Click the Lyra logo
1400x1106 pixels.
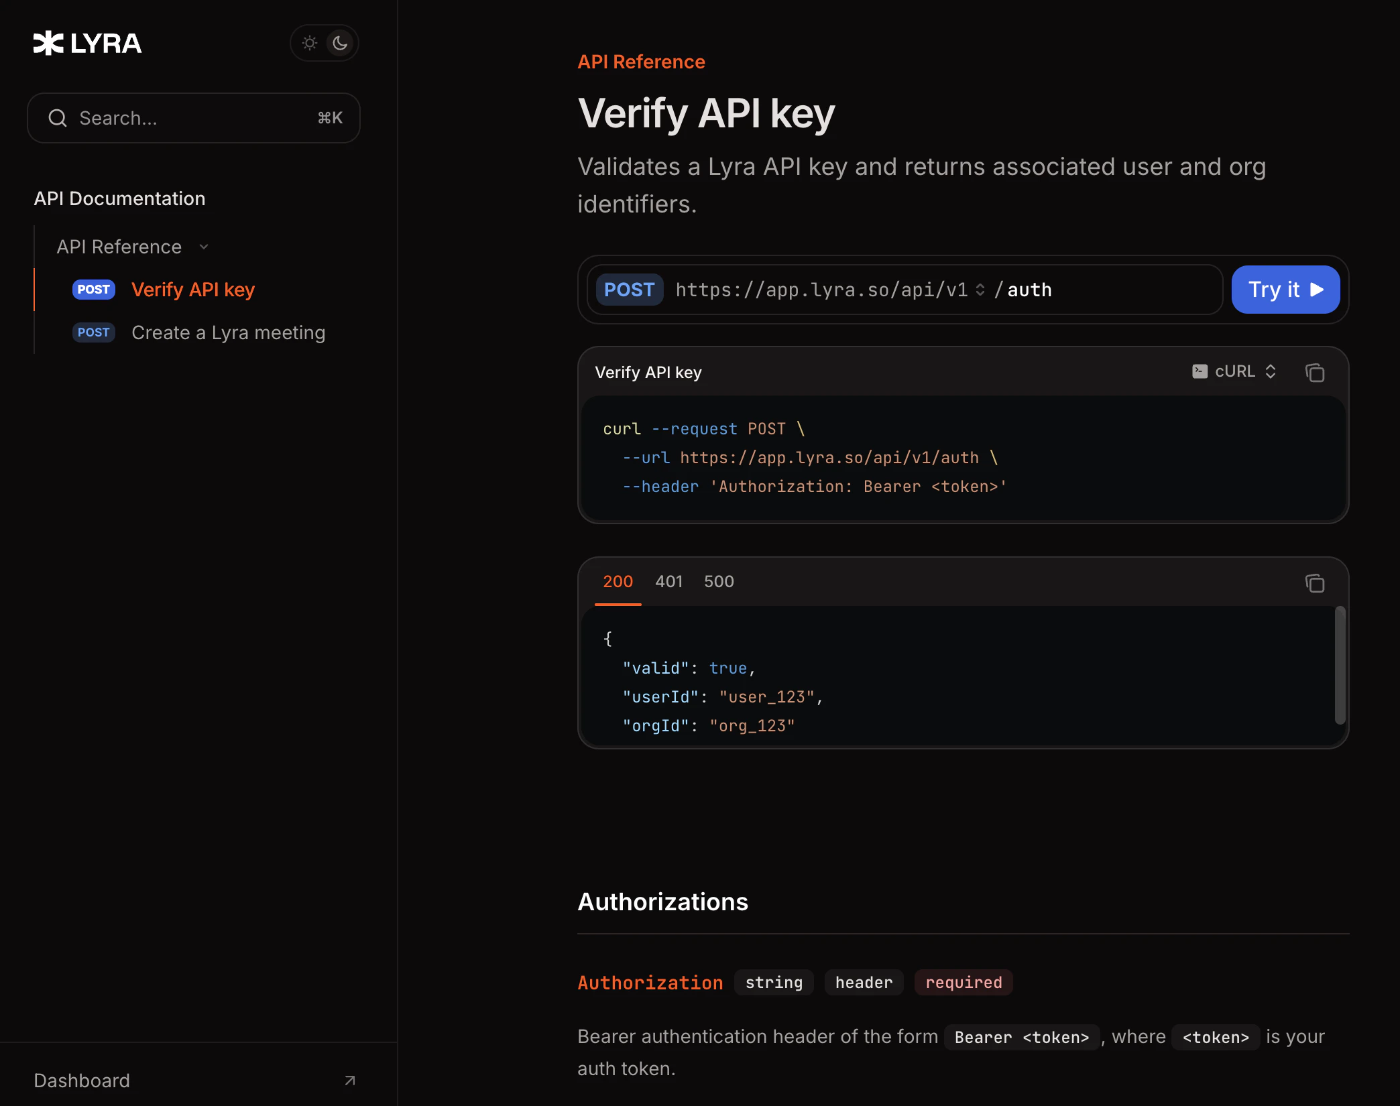coord(87,43)
